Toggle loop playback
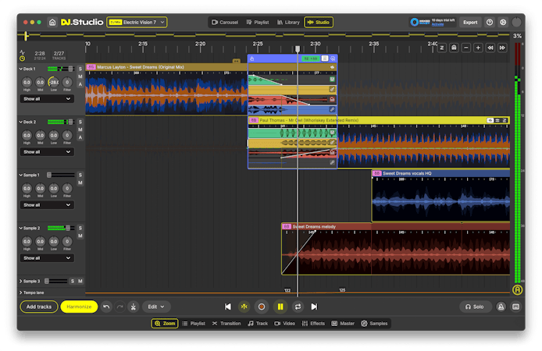 click(x=298, y=307)
